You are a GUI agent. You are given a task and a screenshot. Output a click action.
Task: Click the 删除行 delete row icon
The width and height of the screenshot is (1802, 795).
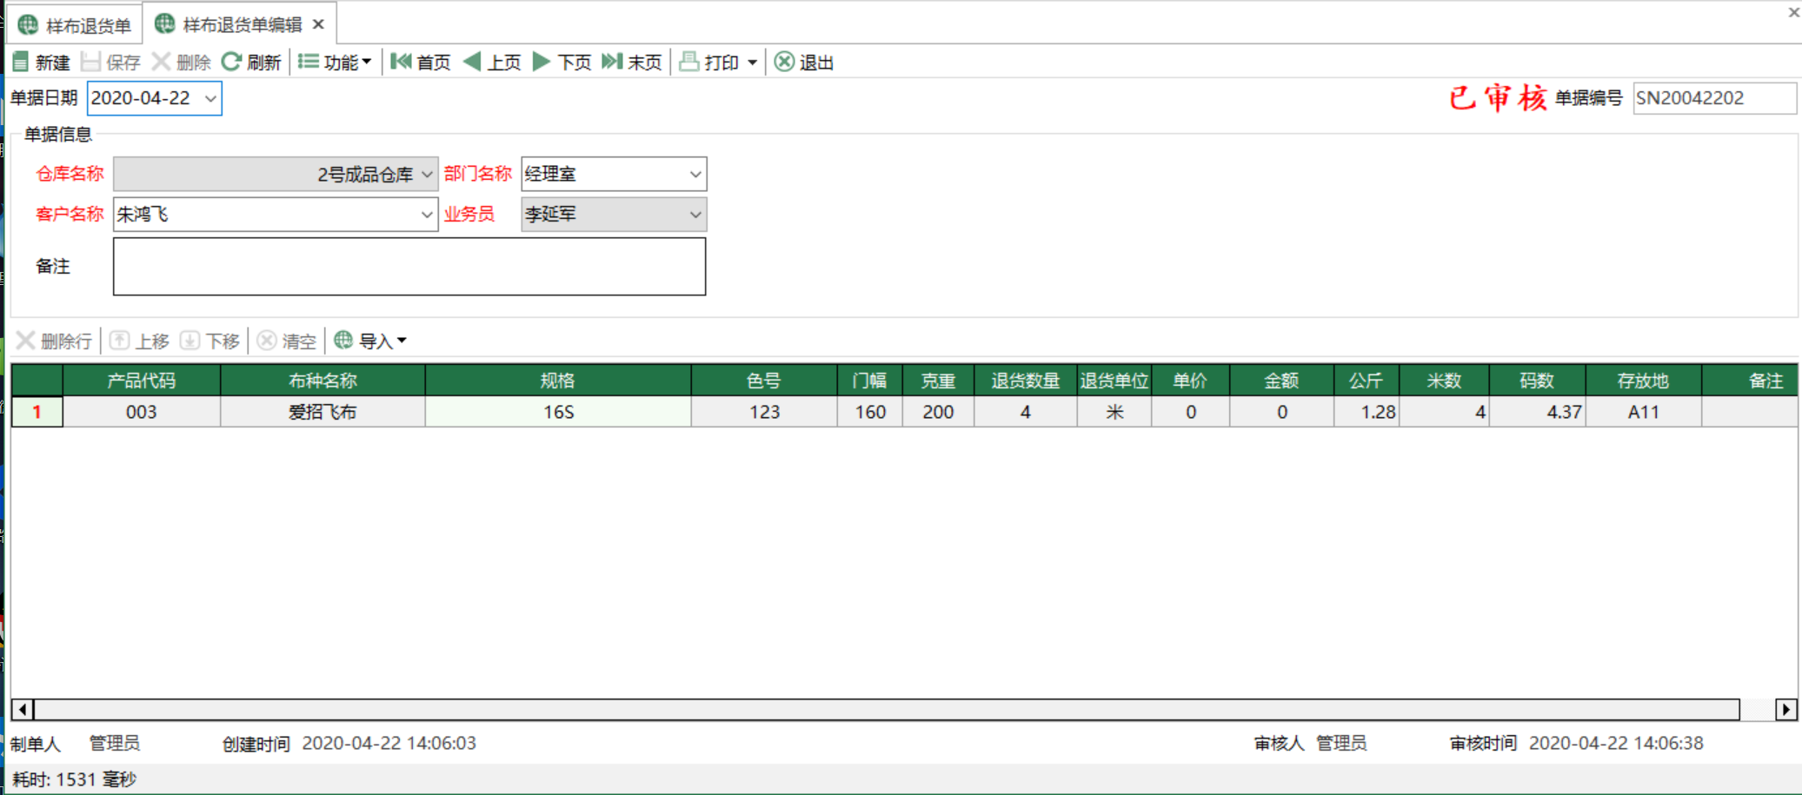pos(26,341)
